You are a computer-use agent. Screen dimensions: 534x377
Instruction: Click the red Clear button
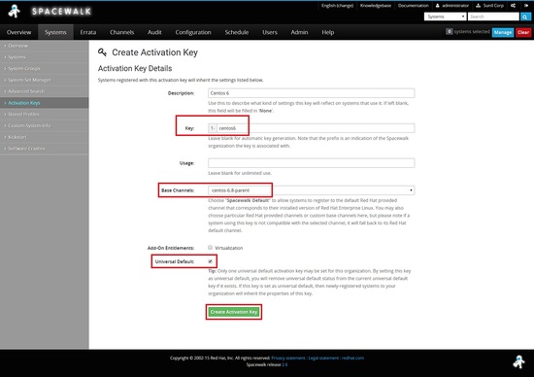pyautogui.click(x=523, y=32)
